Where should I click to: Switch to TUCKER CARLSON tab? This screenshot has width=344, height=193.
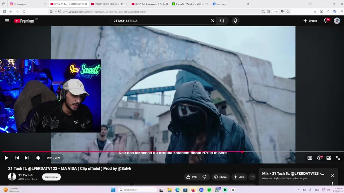click(109, 4)
